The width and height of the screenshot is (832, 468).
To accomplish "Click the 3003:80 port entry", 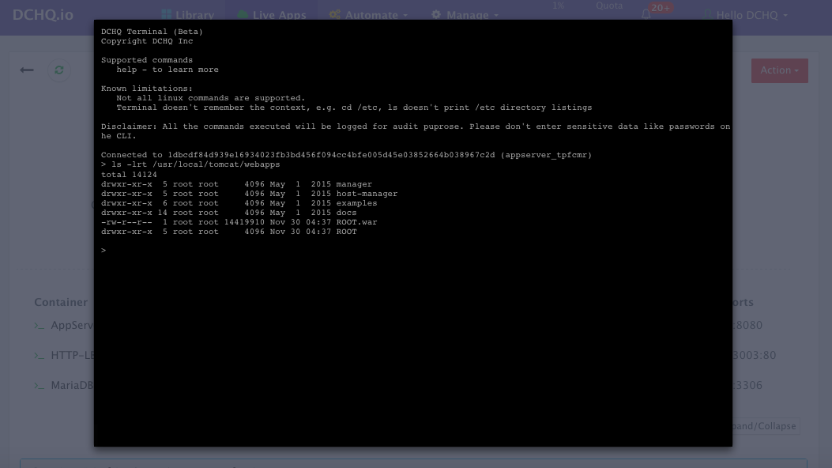I will [754, 356].
